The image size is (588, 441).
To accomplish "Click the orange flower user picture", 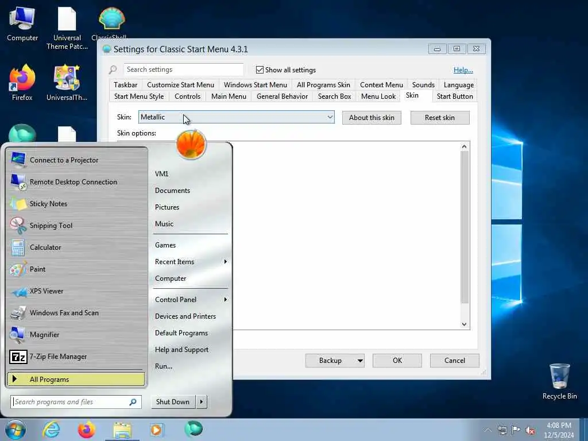I will click(x=191, y=144).
